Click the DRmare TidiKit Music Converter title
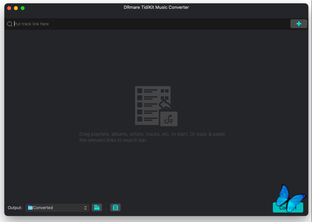This screenshot has width=312, height=222. (156, 7)
